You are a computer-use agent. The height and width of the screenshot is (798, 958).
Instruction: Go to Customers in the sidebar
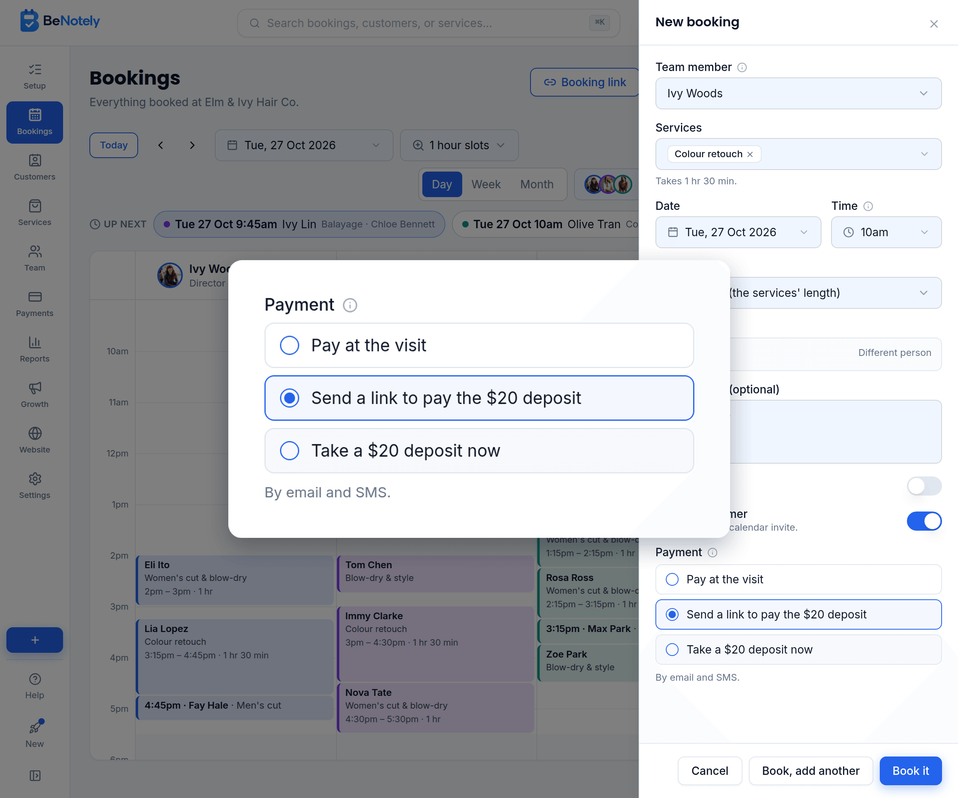pos(35,167)
